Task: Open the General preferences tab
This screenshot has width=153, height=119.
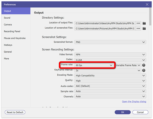Action: (16, 52)
